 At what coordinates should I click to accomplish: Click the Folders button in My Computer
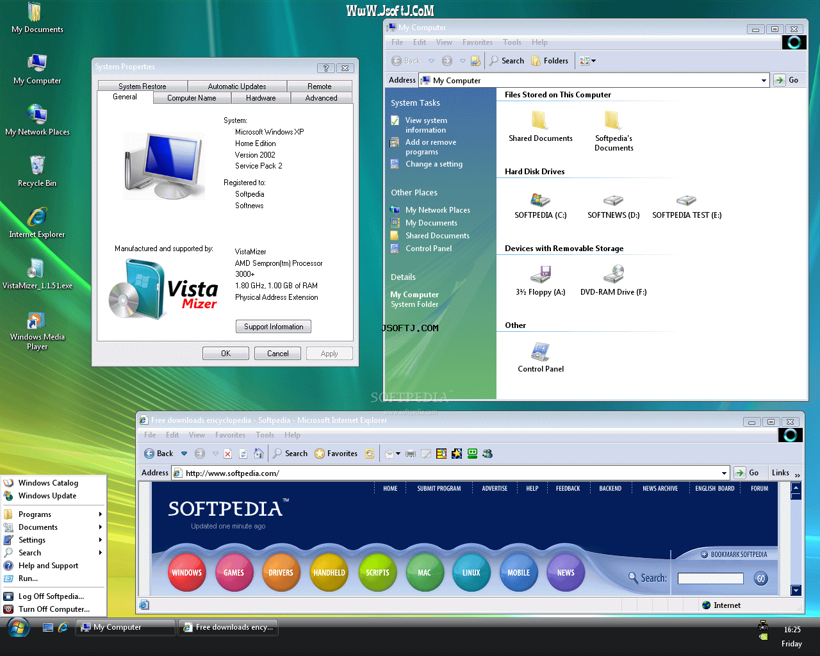point(550,61)
